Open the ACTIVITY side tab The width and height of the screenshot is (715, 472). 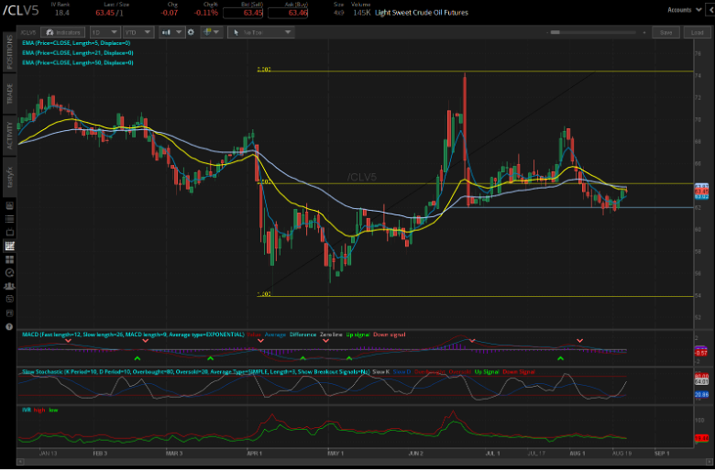[x=9, y=135]
